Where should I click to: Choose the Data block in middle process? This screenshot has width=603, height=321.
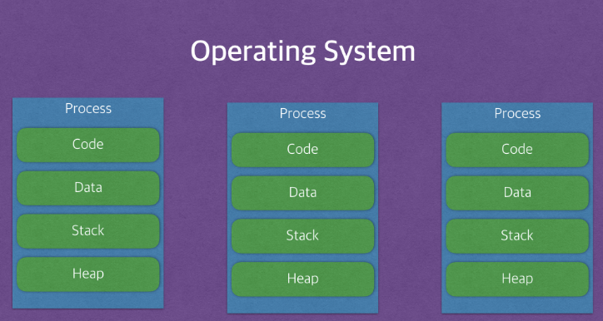click(302, 193)
